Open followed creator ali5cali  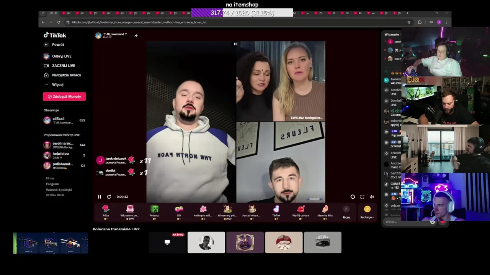[64, 120]
